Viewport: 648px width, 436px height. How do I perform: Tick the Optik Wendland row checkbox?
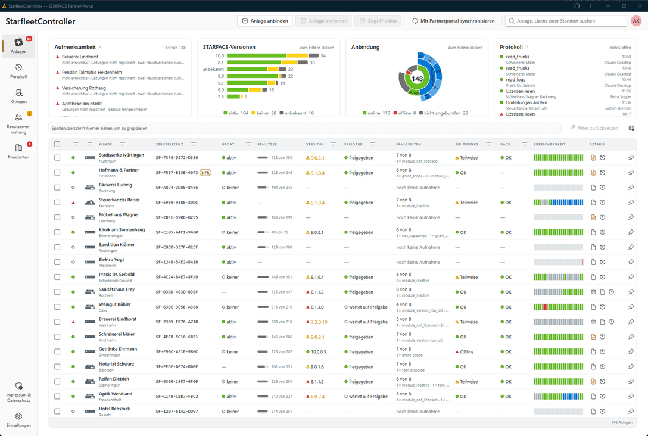tap(57, 397)
